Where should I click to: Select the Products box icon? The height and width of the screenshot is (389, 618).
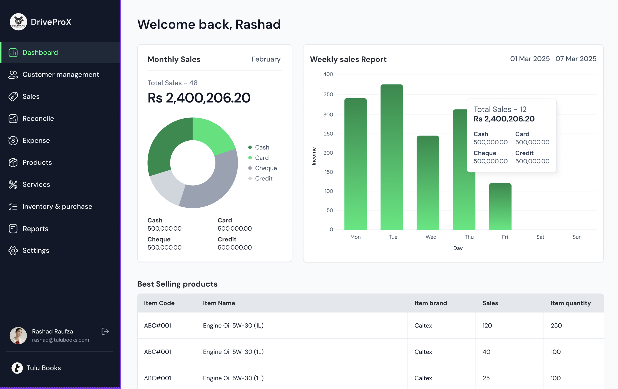(13, 162)
